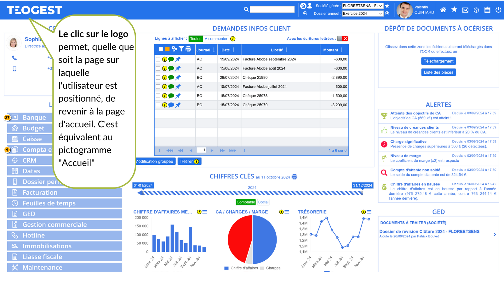The height and width of the screenshot is (283, 504).
Task: Open the Société gérée dropdown
Action: [x=362, y=6]
